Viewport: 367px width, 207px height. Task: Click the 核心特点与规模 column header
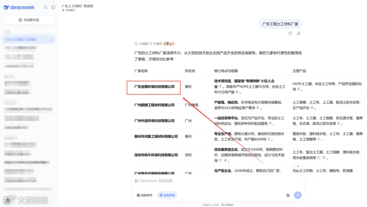pyautogui.click(x=226, y=71)
